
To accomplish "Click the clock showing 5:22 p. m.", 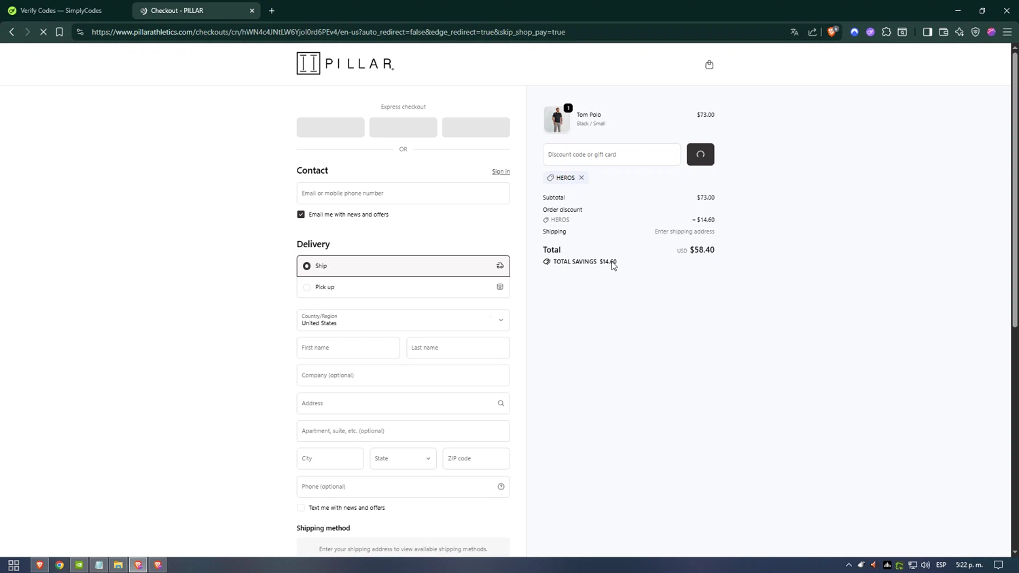I will pyautogui.click(x=969, y=565).
